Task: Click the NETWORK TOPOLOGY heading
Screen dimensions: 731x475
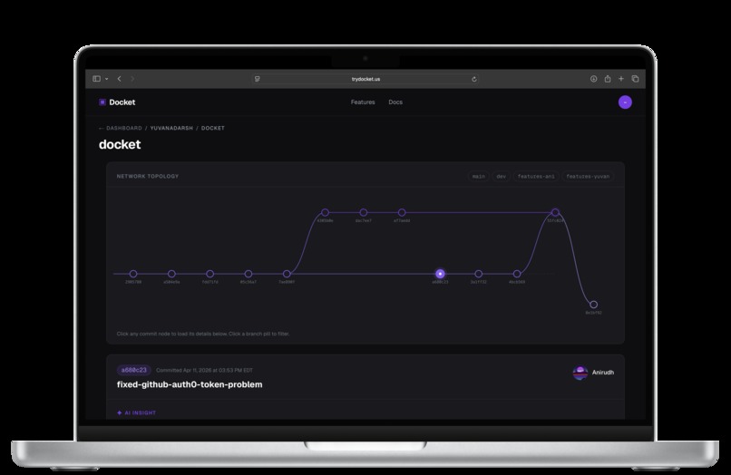Action: [148, 176]
